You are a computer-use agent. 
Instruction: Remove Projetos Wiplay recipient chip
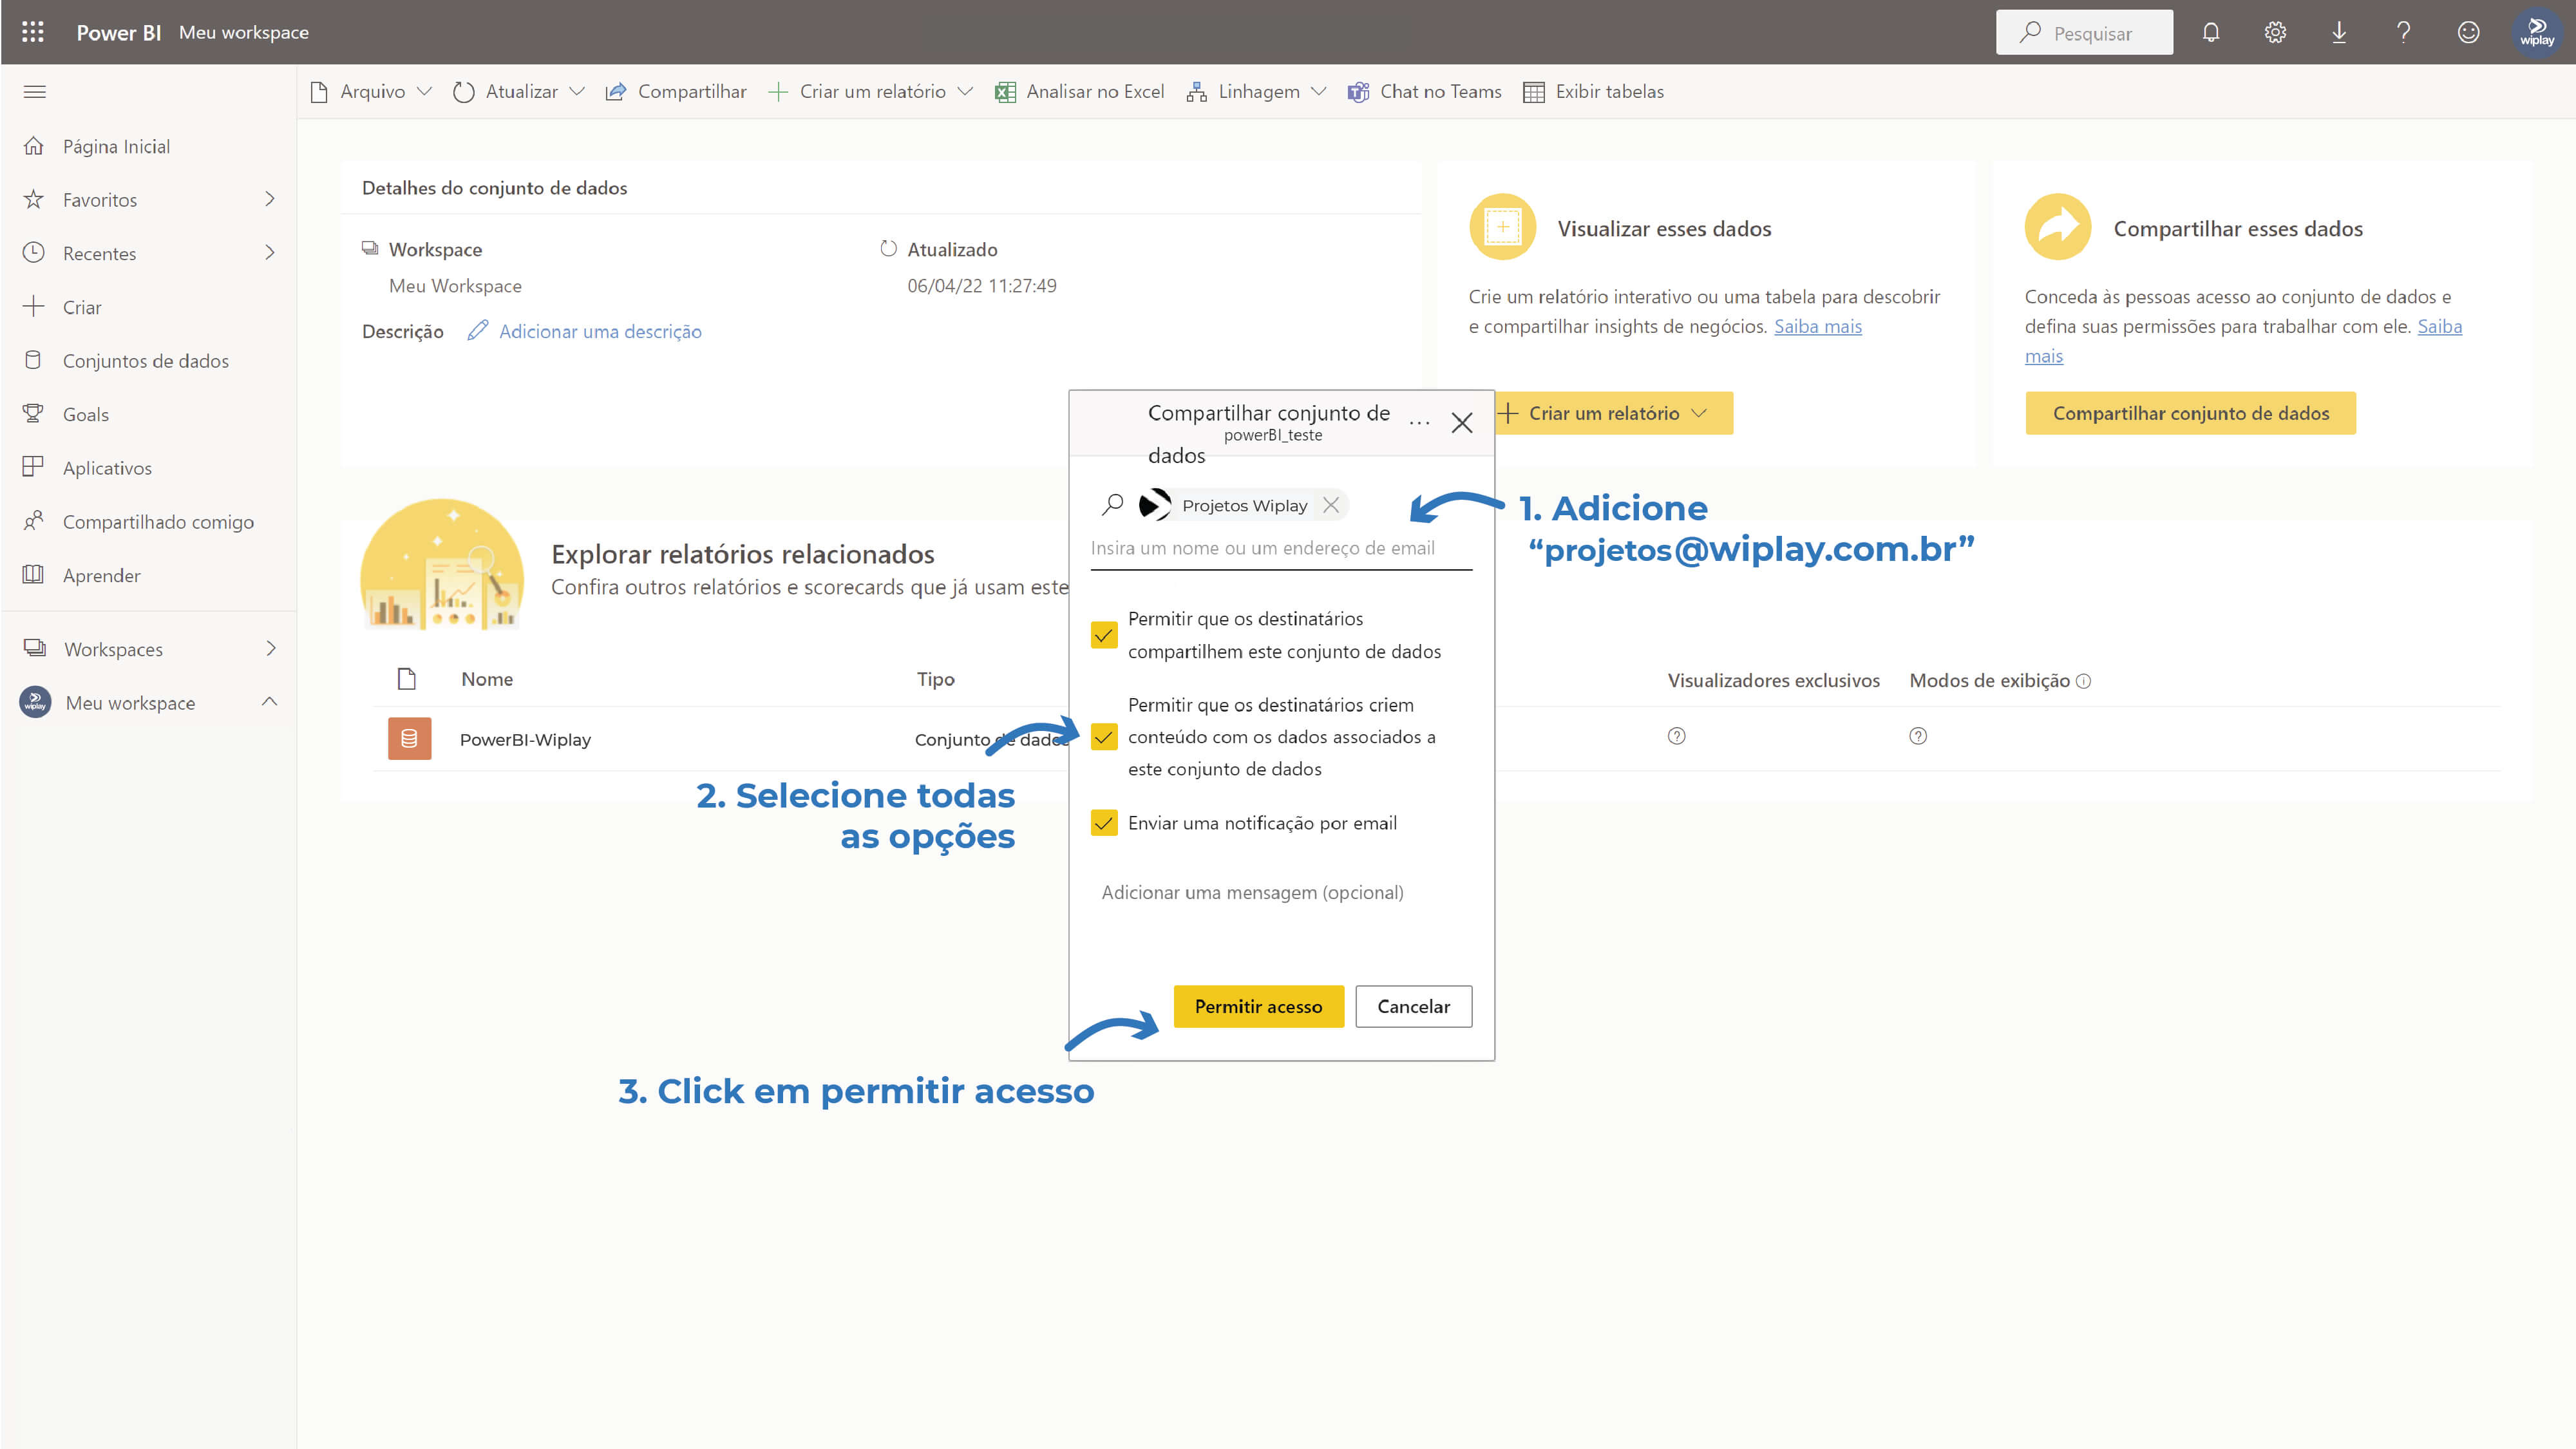1331,505
